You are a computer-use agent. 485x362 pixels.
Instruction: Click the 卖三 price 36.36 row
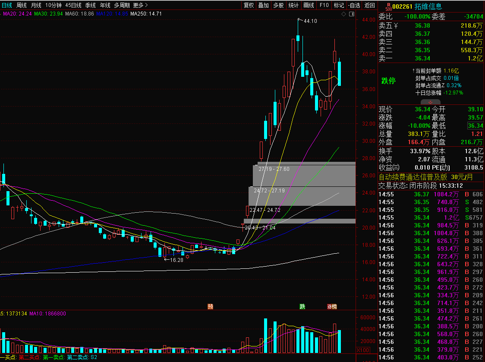[x=431, y=42]
